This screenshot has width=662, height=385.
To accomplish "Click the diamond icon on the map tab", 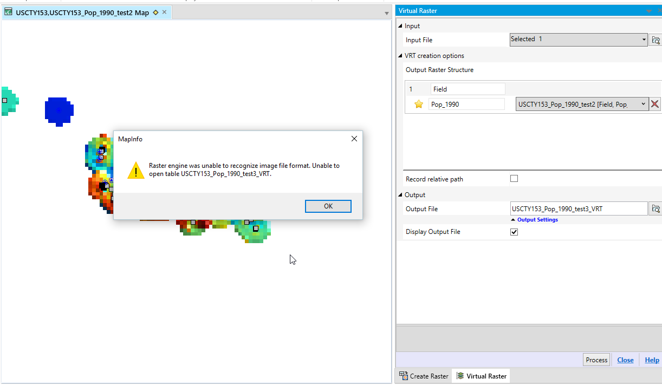I will coord(155,11).
